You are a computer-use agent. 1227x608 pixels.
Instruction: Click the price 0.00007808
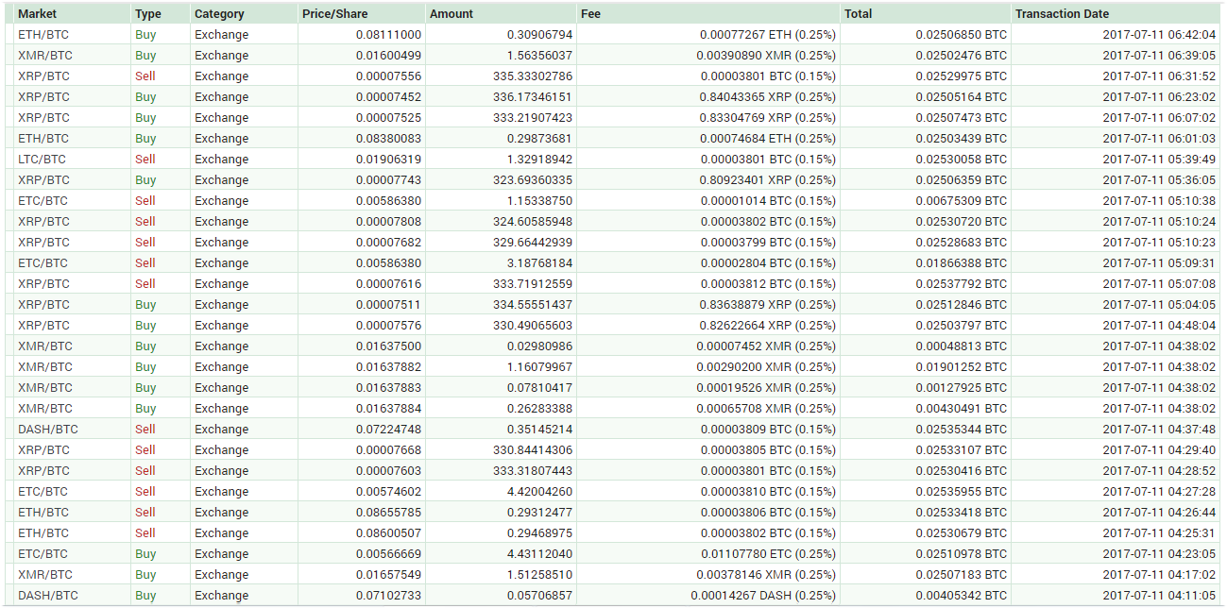pyautogui.click(x=388, y=222)
